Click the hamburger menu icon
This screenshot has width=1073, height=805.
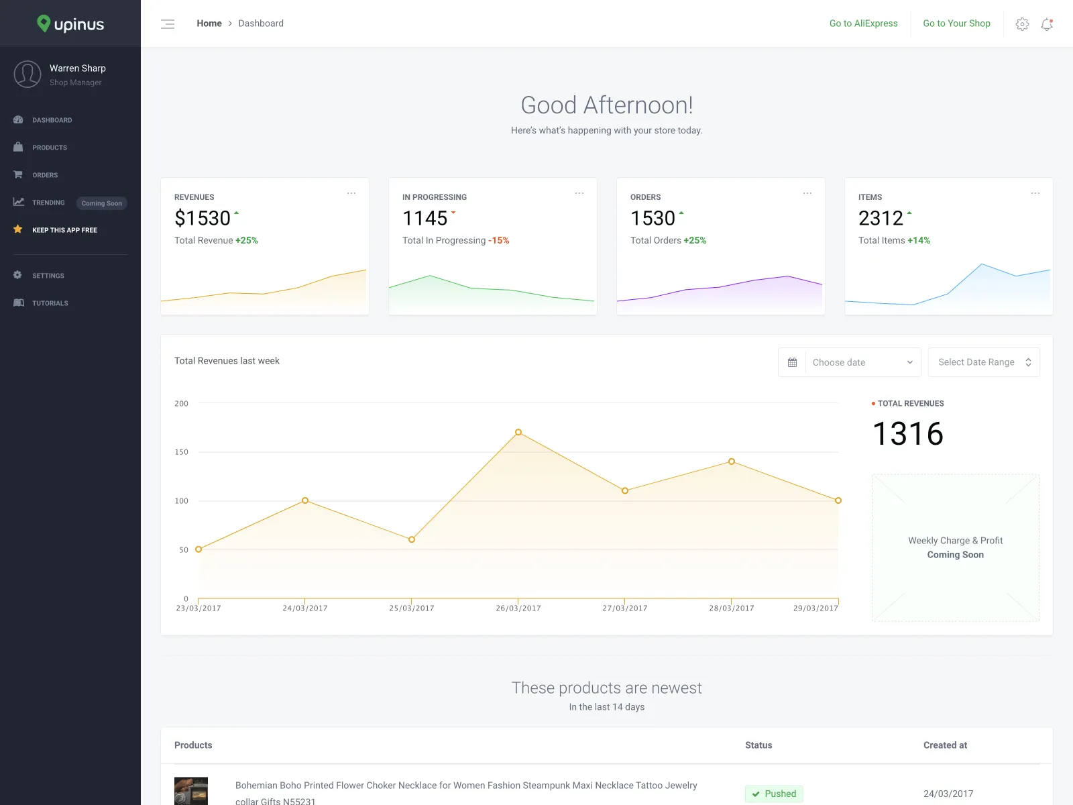(168, 24)
